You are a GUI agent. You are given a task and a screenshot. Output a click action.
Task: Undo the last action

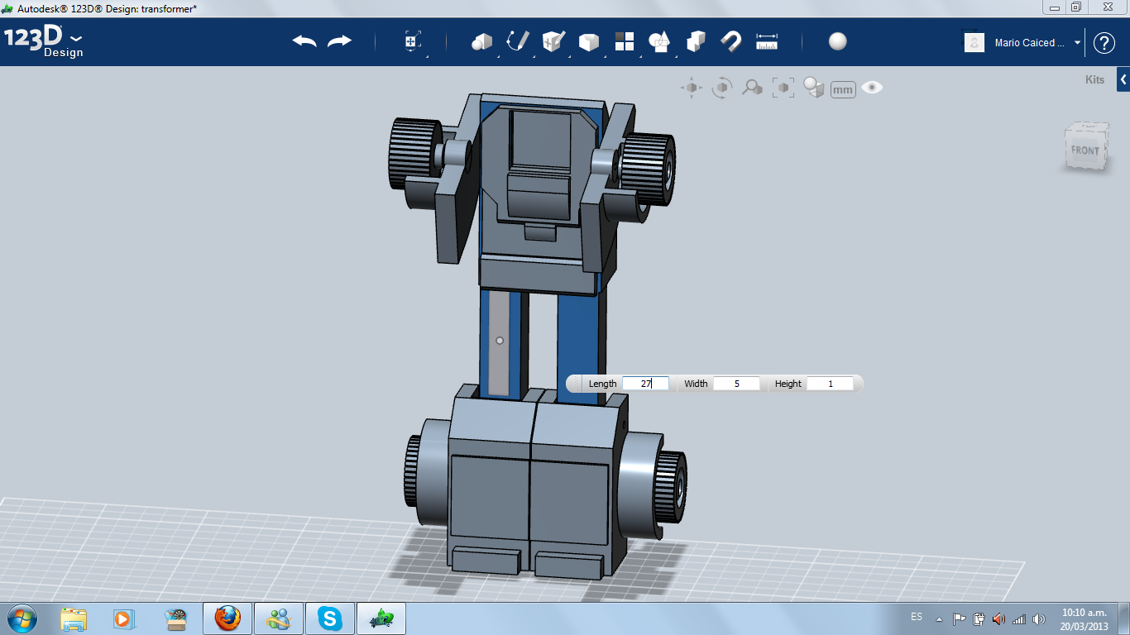[304, 41]
